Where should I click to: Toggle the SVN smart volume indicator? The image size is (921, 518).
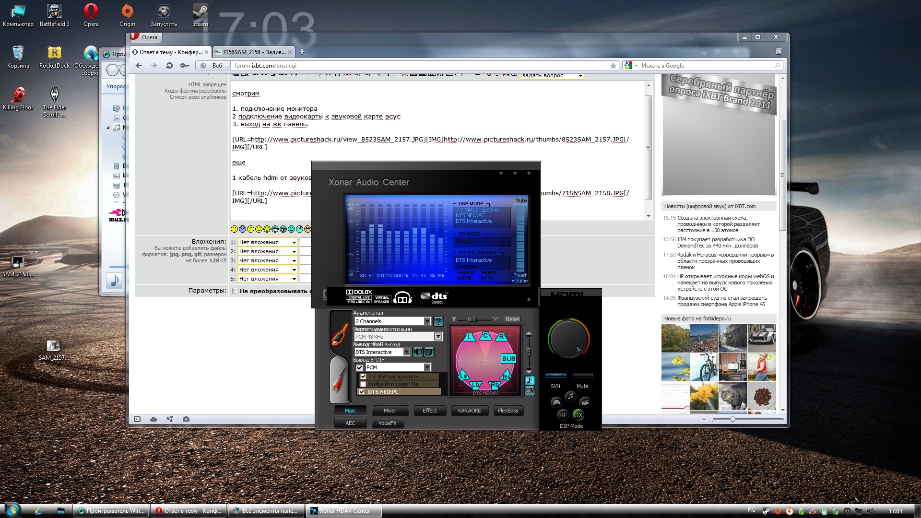[556, 375]
